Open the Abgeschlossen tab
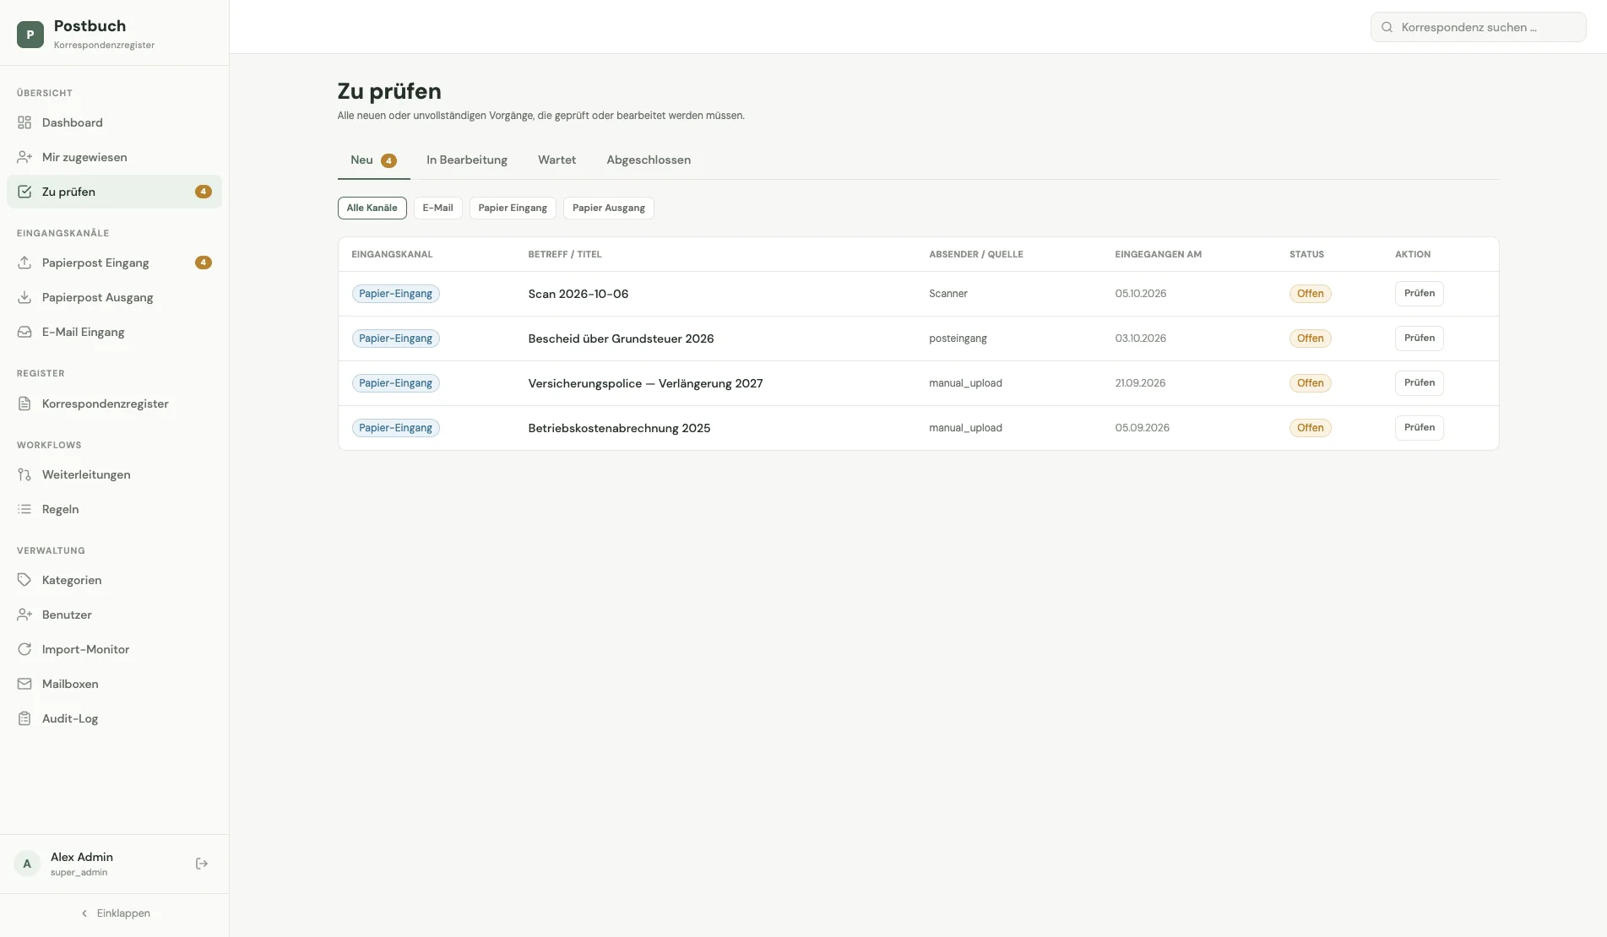1607x937 pixels. click(649, 160)
